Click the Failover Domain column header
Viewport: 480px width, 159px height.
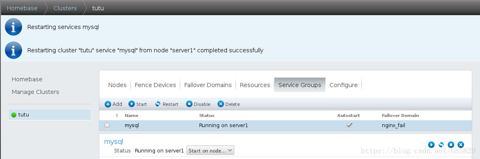[x=400, y=116]
